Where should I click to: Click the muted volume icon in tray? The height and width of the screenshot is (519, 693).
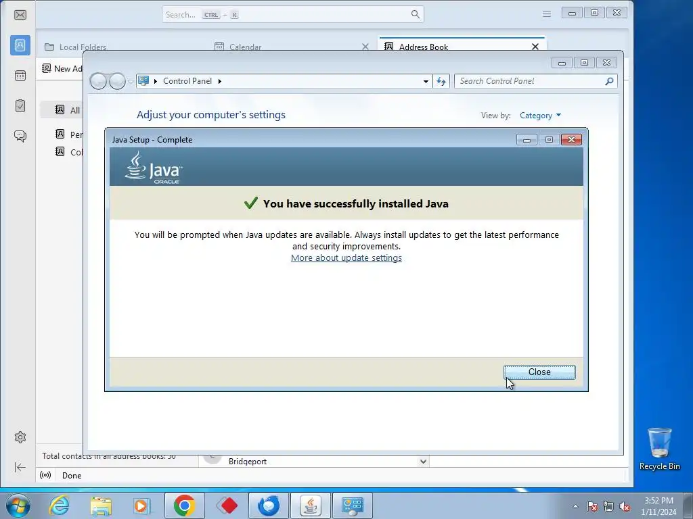pos(625,506)
